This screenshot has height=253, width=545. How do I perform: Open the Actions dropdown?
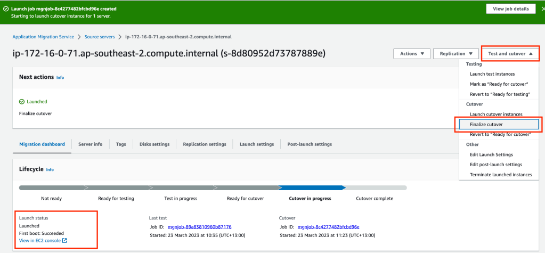[411, 54]
